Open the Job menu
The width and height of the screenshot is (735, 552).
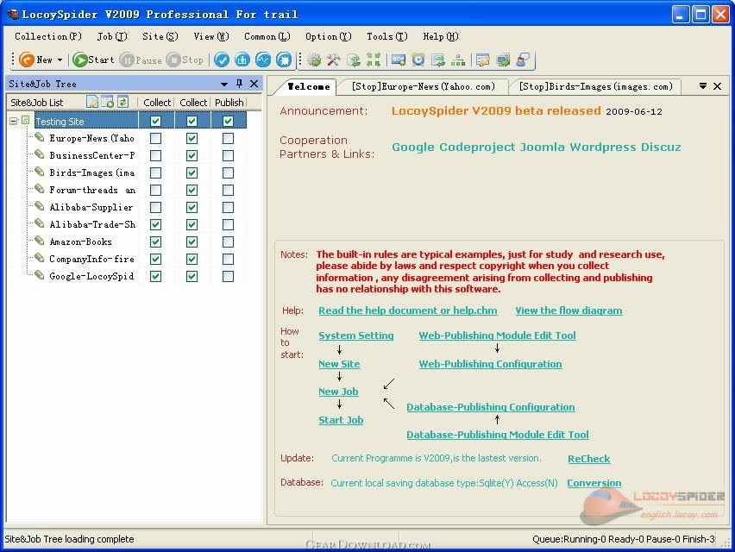click(112, 36)
